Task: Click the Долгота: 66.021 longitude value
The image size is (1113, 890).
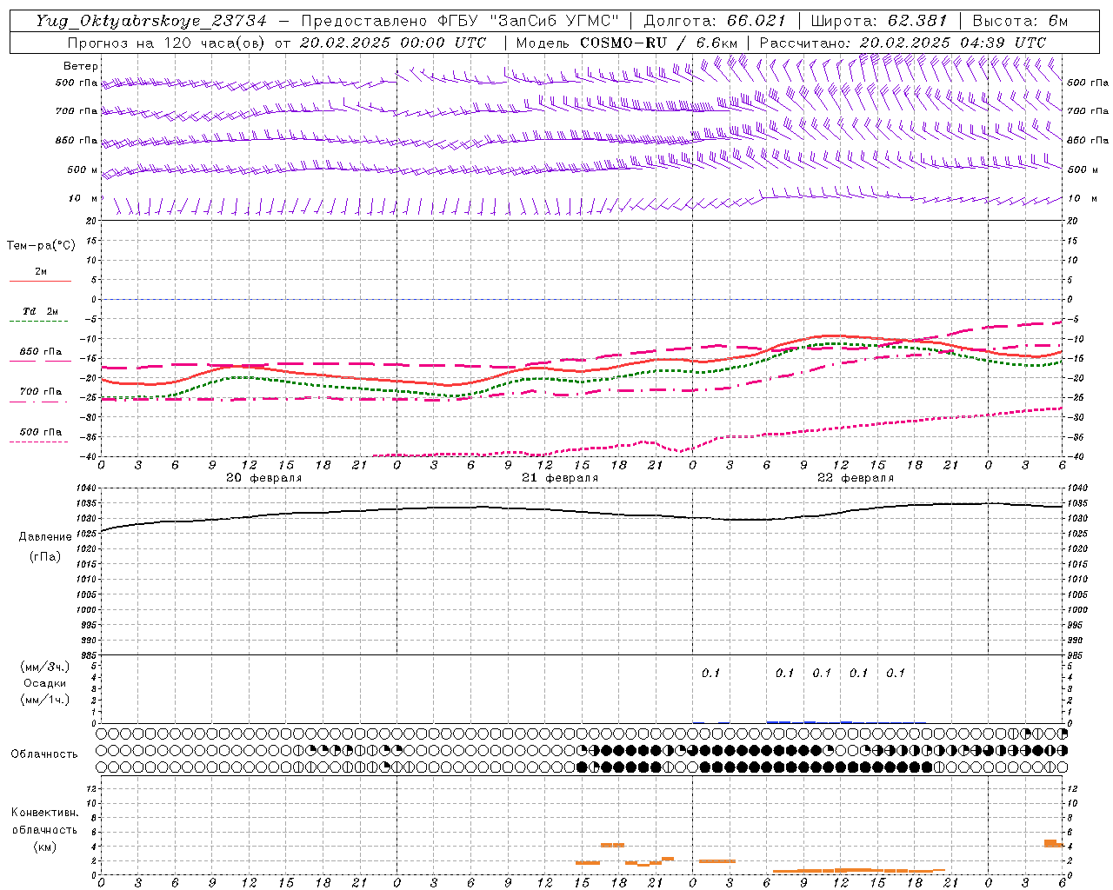Action: (x=715, y=21)
